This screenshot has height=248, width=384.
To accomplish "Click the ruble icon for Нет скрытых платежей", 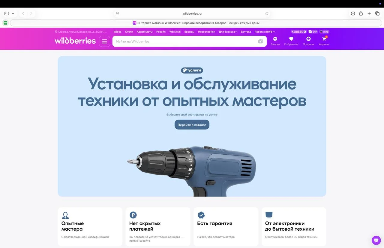I will [x=133, y=215].
